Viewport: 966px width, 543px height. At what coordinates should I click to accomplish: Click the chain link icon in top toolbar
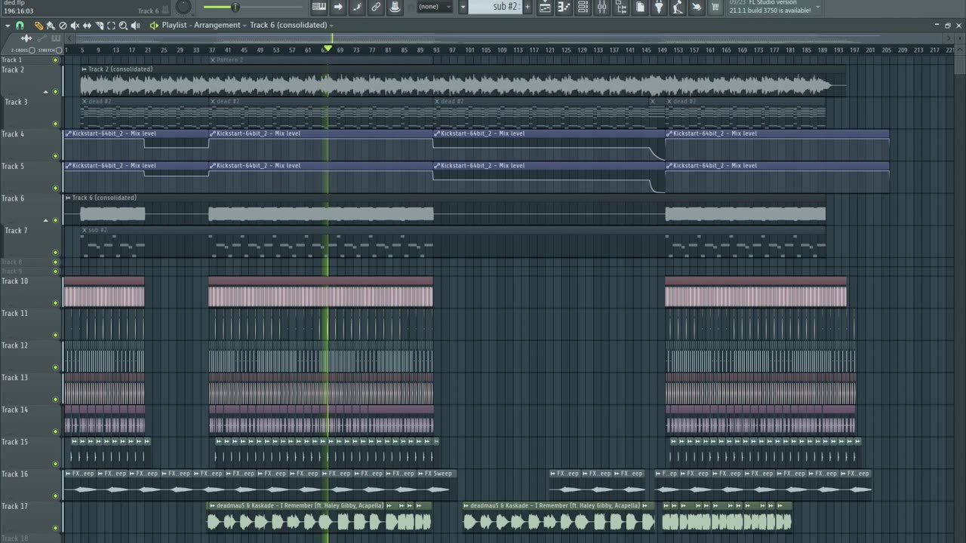tap(376, 7)
